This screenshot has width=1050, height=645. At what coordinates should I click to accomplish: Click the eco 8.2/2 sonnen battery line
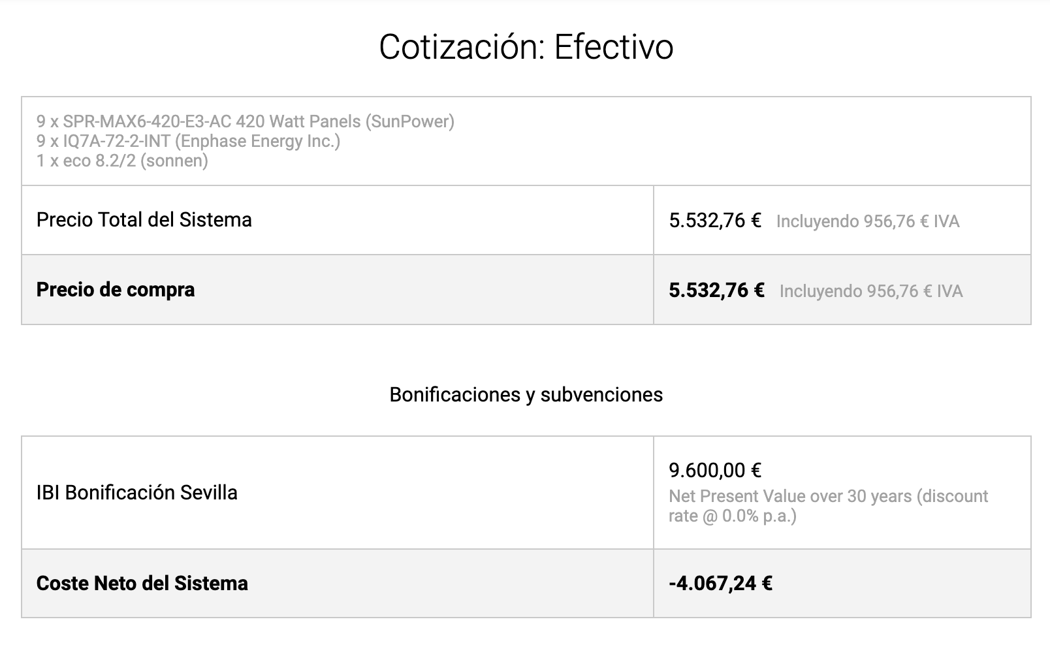pyautogui.click(x=122, y=161)
